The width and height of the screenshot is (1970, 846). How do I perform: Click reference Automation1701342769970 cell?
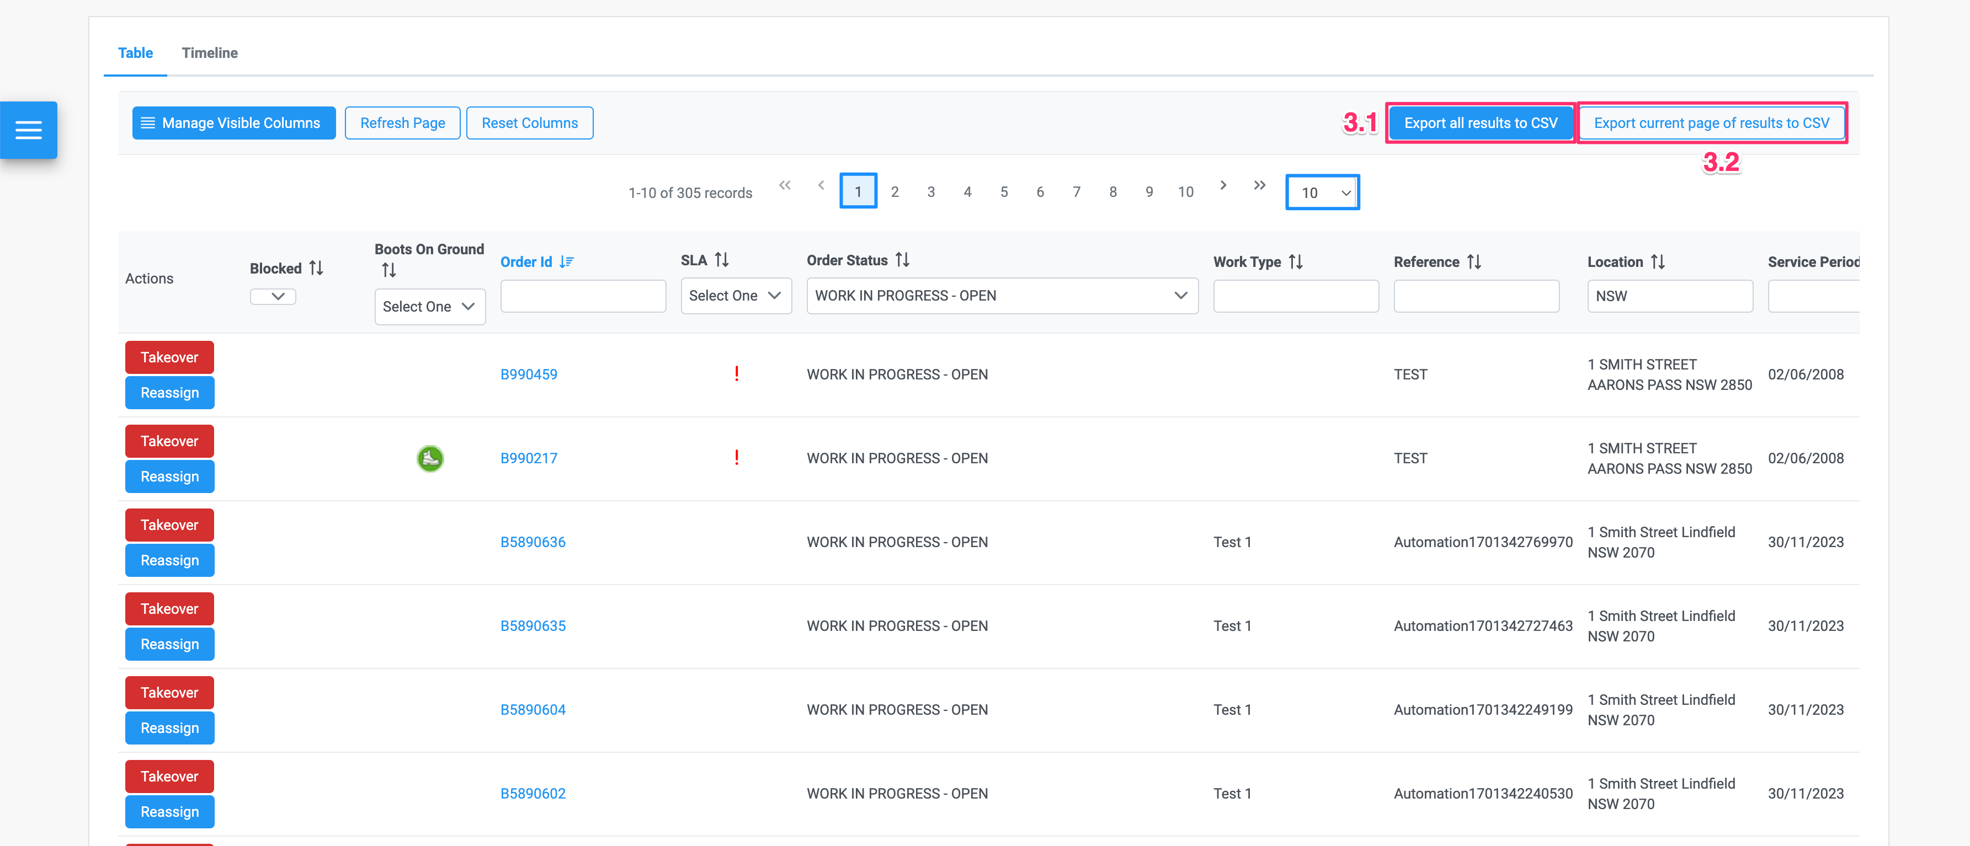click(1483, 542)
